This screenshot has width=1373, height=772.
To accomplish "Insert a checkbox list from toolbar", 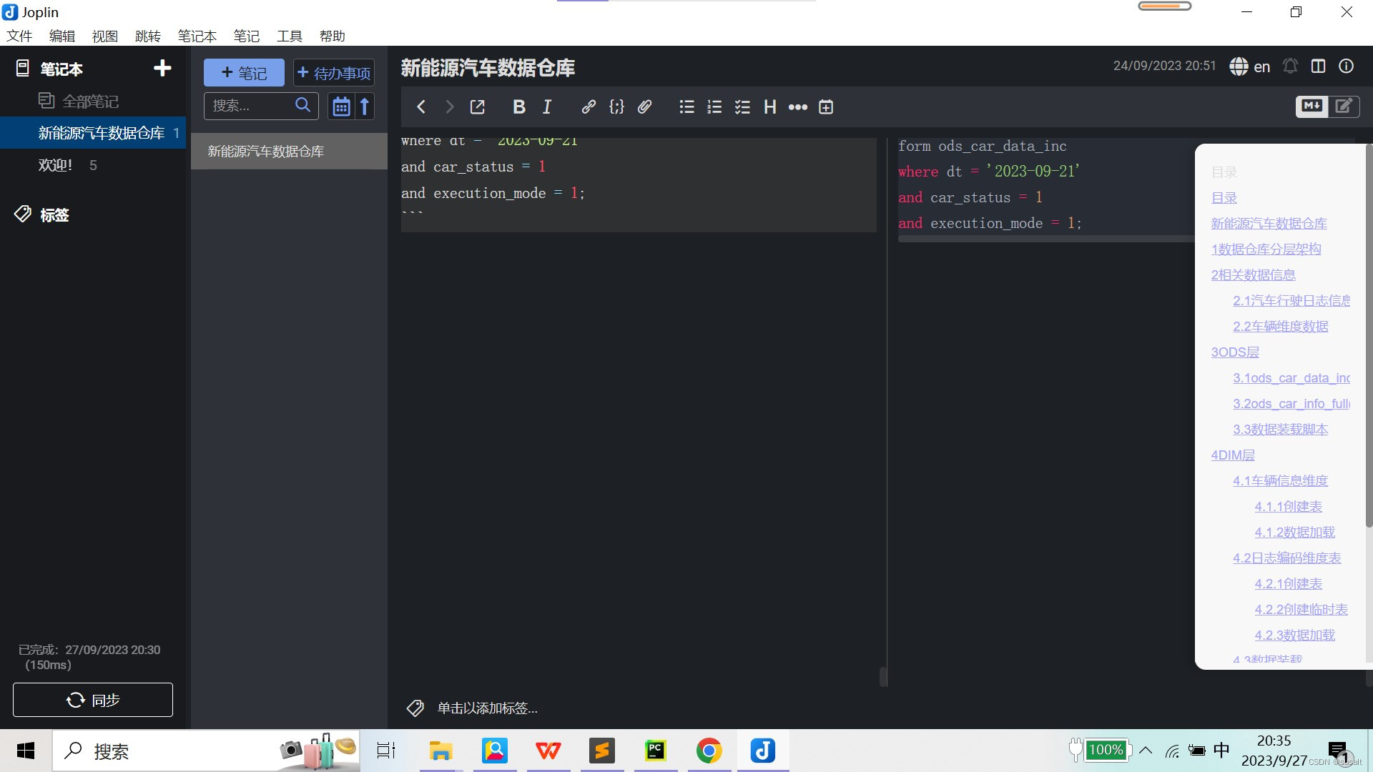I will pyautogui.click(x=742, y=107).
